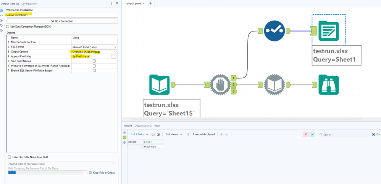Viewport: 381px width, 184px height.
Task: Select the Browse binoculars tool
Action: pos(329,85)
